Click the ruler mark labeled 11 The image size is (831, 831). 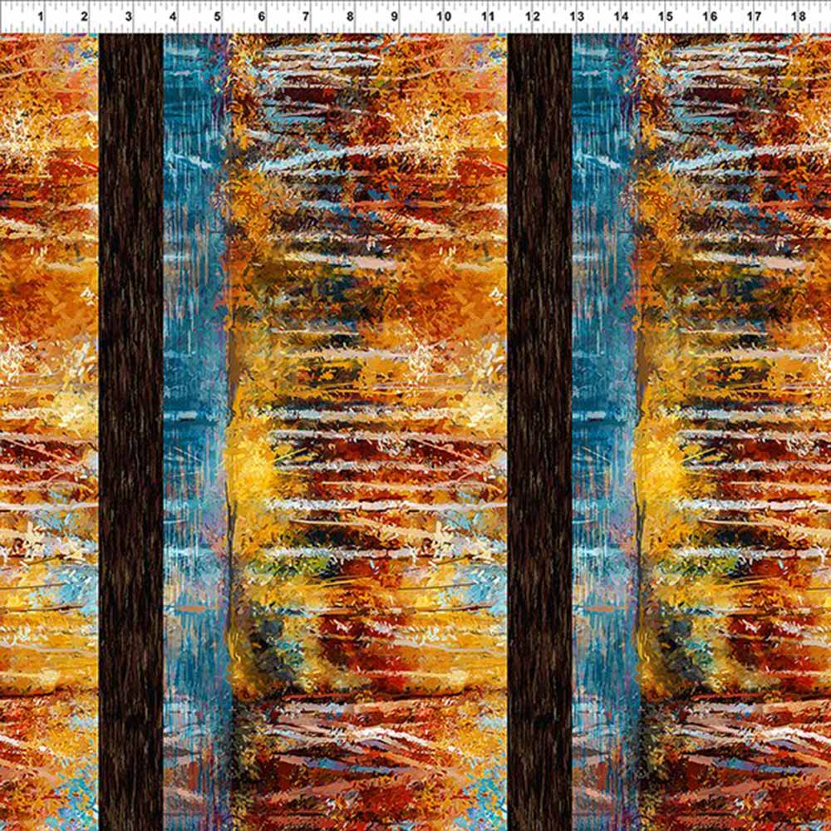(x=488, y=16)
